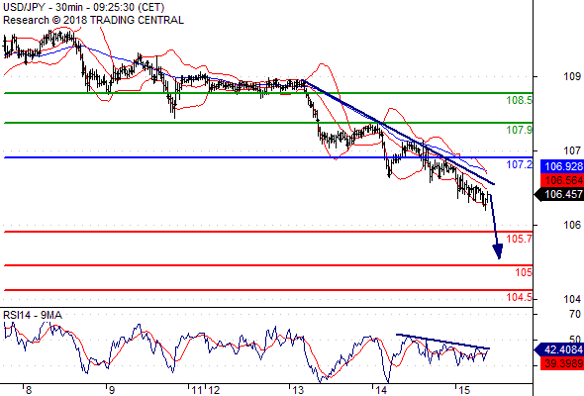Click the 104.5 red support label
This screenshot has width=584, height=396.
click(x=520, y=297)
